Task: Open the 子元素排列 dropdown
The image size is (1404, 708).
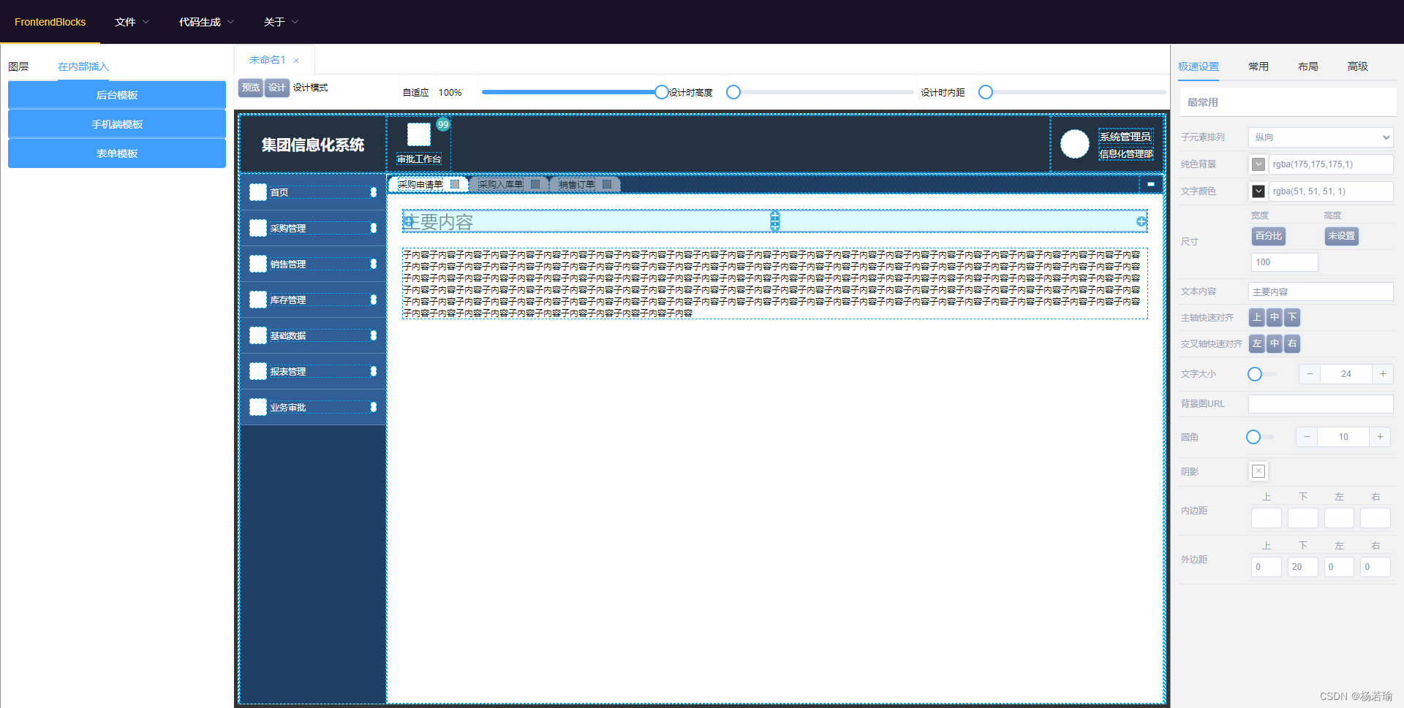Action: (1321, 137)
